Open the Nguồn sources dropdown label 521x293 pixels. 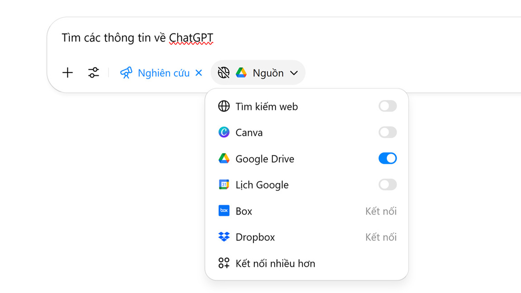pyautogui.click(x=268, y=73)
